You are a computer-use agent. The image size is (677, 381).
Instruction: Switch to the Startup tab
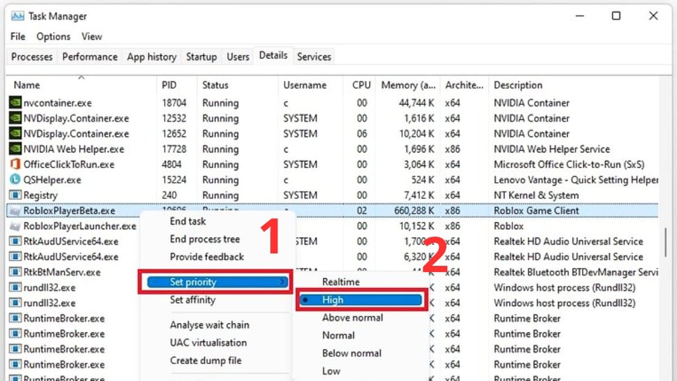pos(201,56)
